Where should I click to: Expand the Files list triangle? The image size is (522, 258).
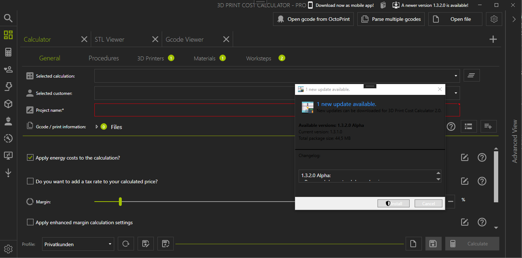pyautogui.click(x=97, y=126)
